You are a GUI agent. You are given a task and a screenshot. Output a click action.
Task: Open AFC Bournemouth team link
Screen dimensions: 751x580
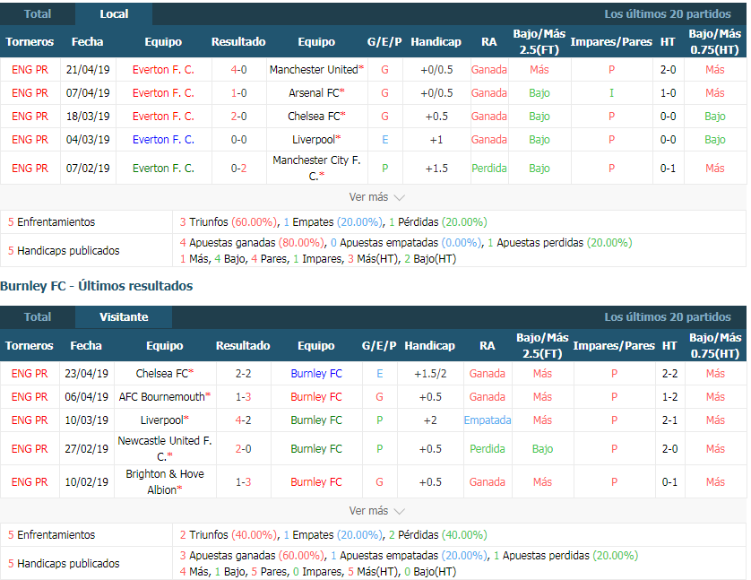coord(162,396)
